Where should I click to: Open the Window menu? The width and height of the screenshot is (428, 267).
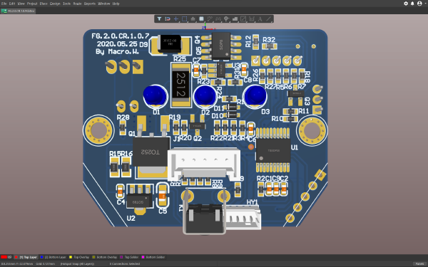point(103,4)
